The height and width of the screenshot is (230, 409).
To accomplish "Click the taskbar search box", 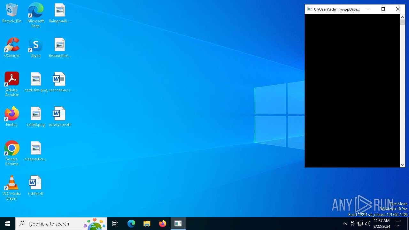I will pos(61,224).
